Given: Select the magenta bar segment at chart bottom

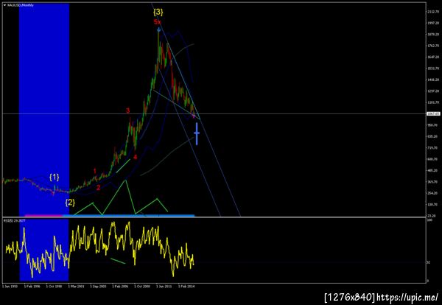Looking at the screenshot, I should coord(43,216).
